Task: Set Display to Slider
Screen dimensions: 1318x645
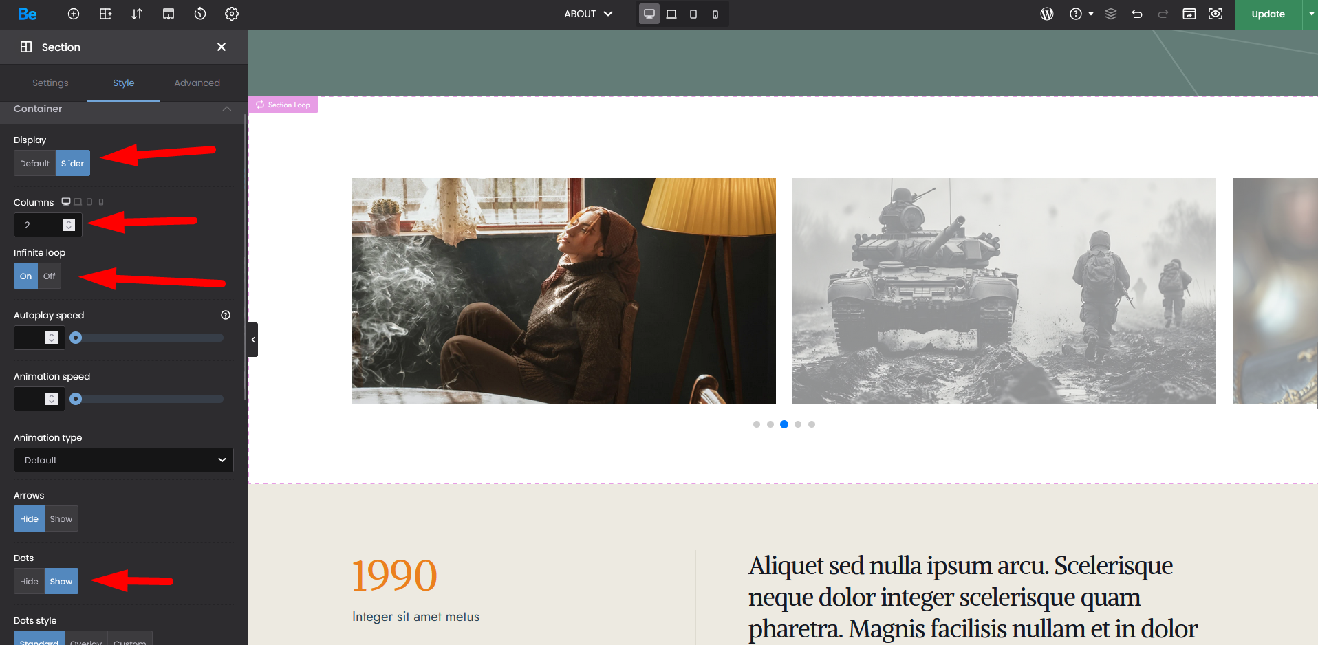Action: click(72, 163)
